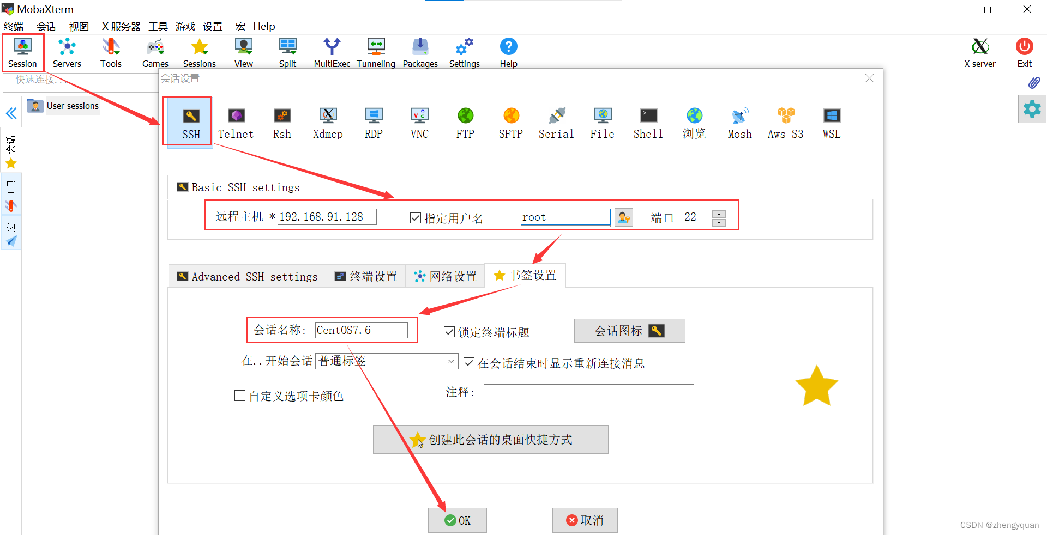Select the Serial session type

click(556, 123)
